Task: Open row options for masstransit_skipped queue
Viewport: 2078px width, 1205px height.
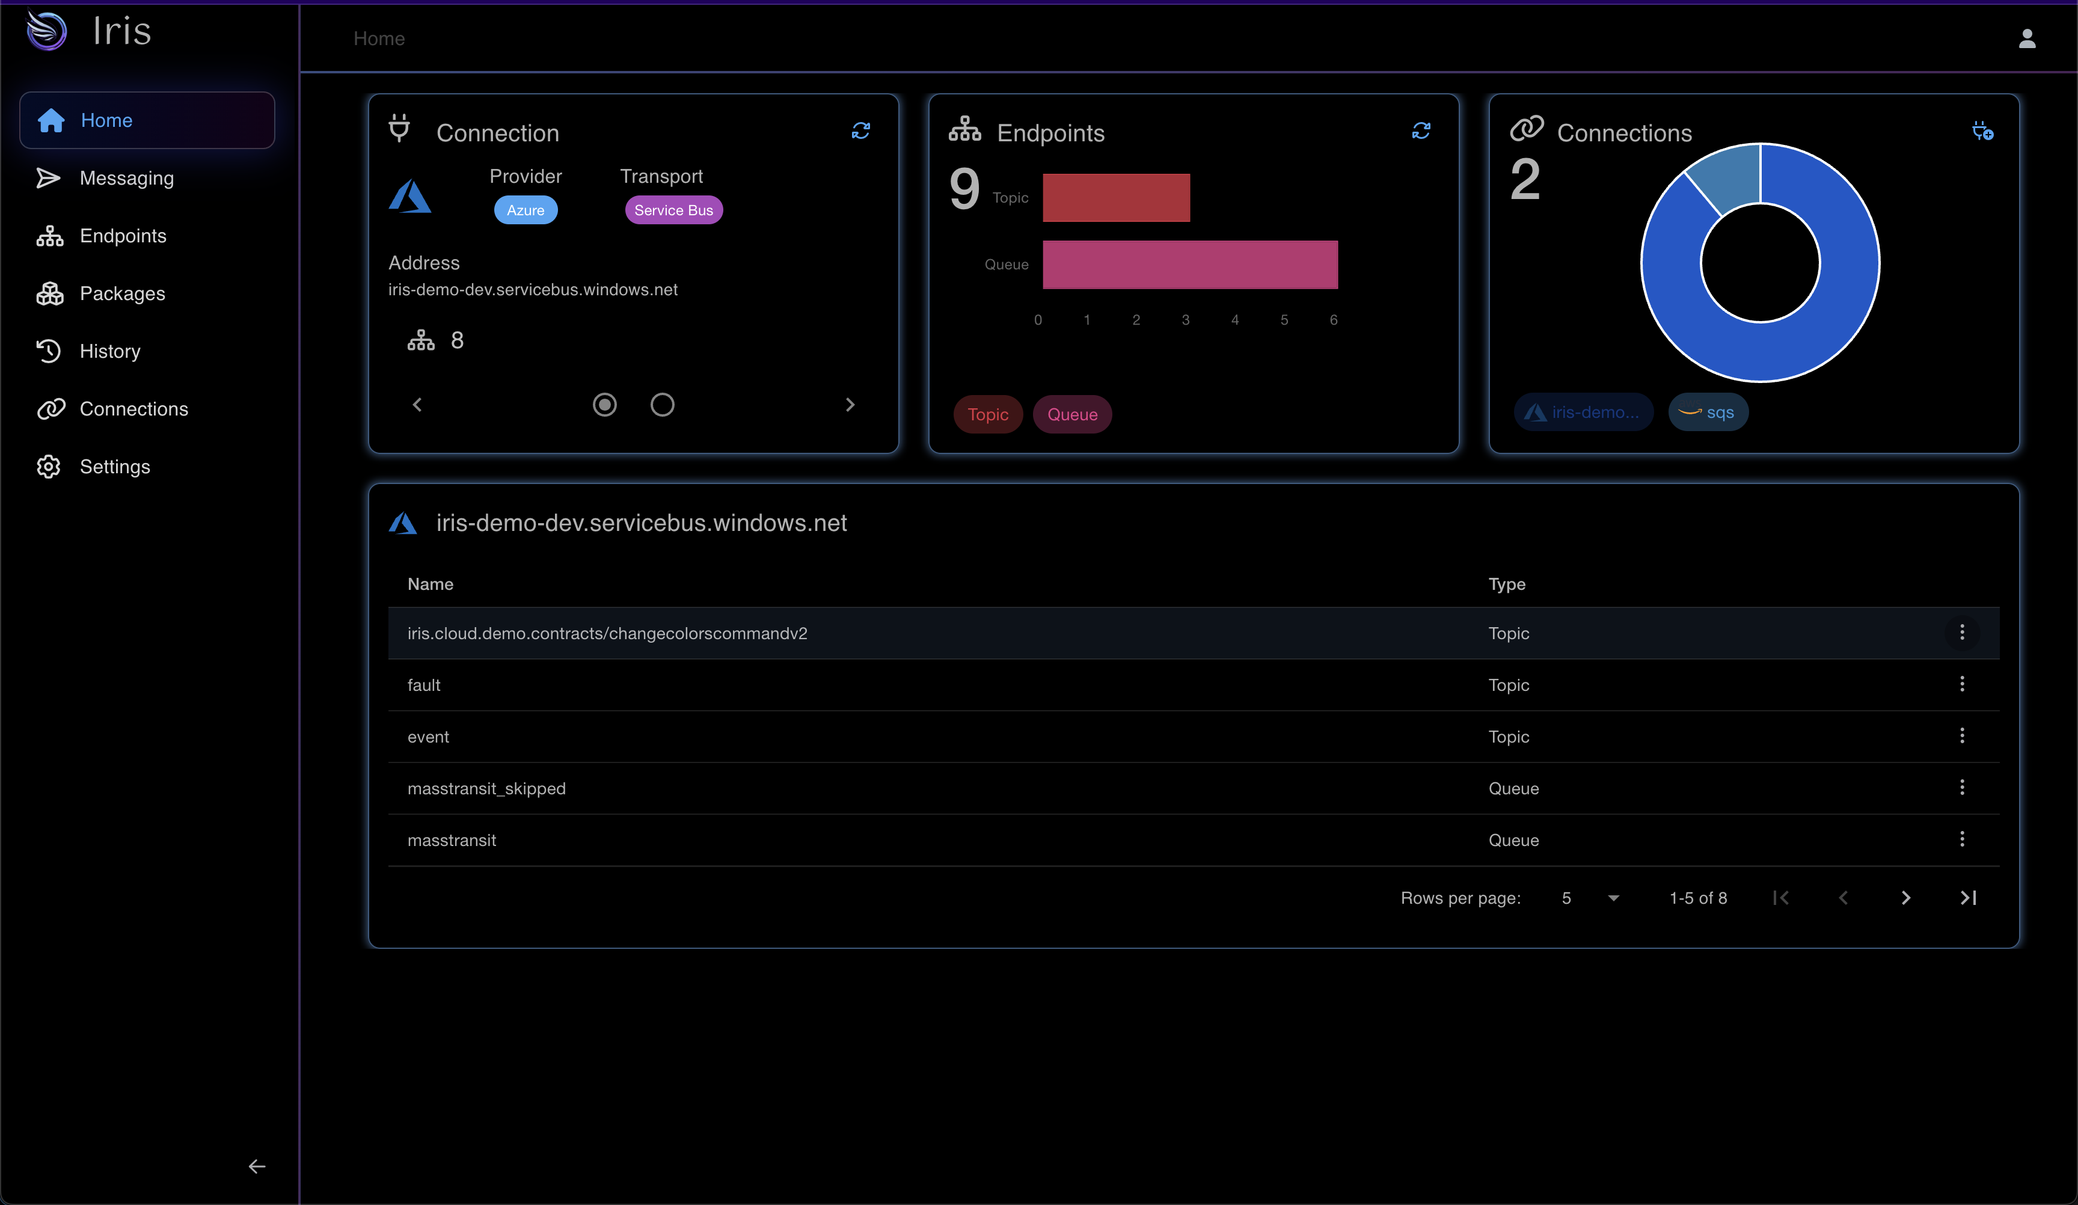Action: click(1962, 787)
